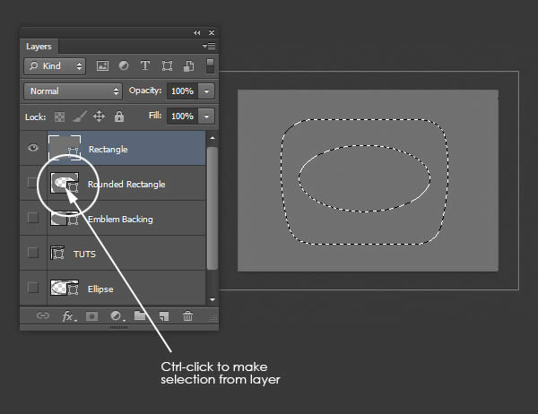This screenshot has width=538, height=414.
Task: Show the Rounded Rectangle layer
Action: pyautogui.click(x=32, y=183)
